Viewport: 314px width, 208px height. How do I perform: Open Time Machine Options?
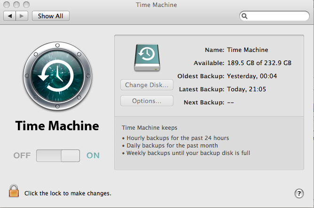point(147,101)
